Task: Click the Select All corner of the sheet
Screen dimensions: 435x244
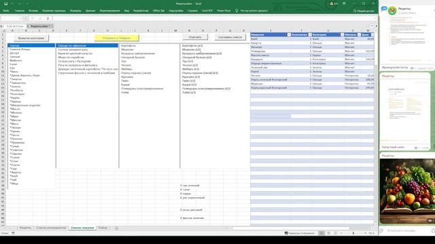Action: coord(3,30)
